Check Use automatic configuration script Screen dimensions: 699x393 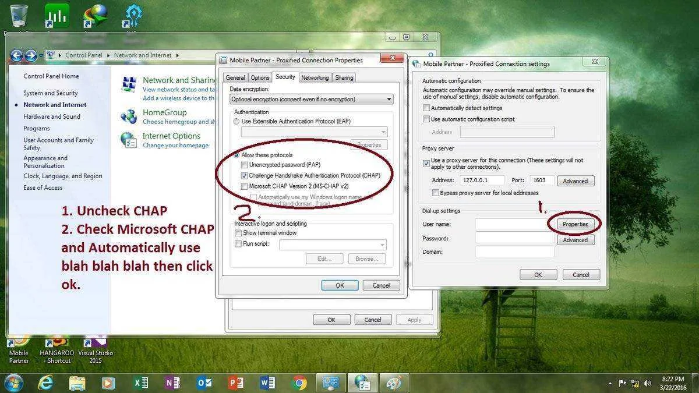pyautogui.click(x=426, y=119)
